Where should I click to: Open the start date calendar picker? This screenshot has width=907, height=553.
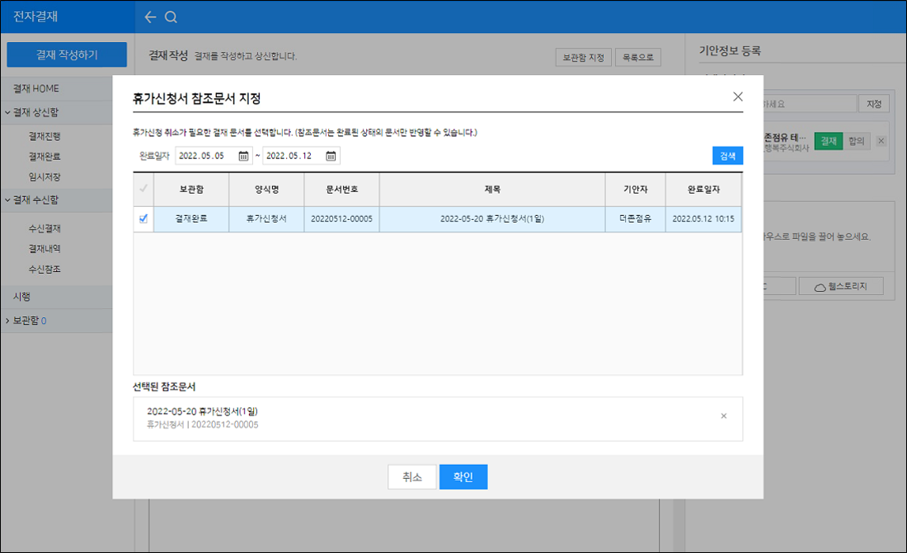[x=244, y=156]
